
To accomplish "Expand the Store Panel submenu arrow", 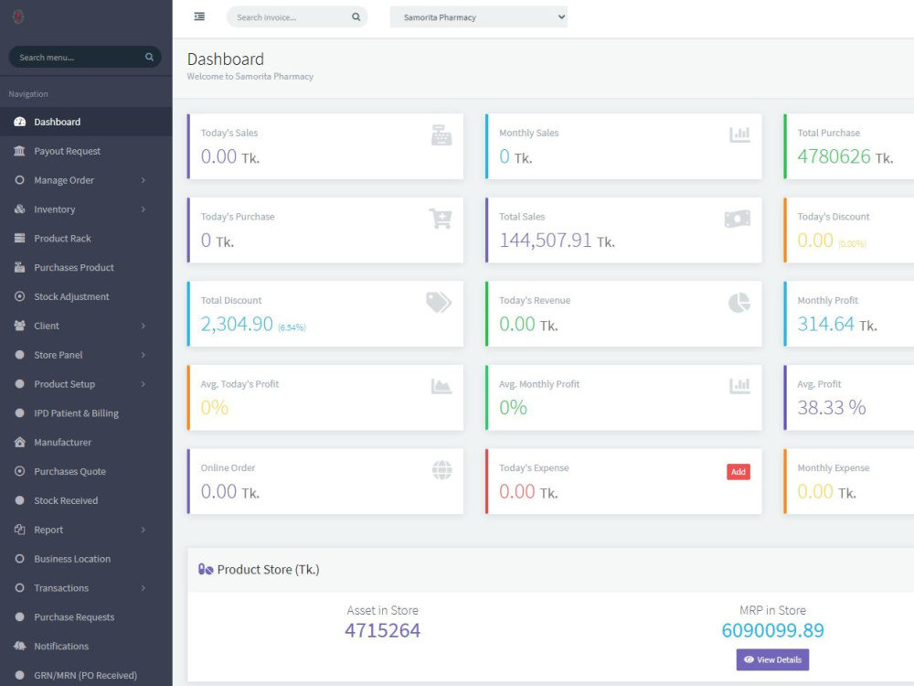I will 143,355.
